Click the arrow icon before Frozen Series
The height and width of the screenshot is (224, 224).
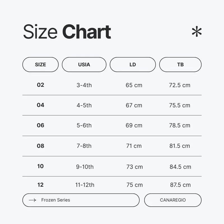pos(32,200)
